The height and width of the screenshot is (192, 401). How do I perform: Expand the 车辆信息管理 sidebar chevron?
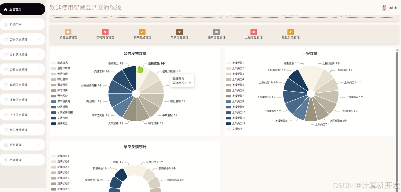click(x=40, y=84)
